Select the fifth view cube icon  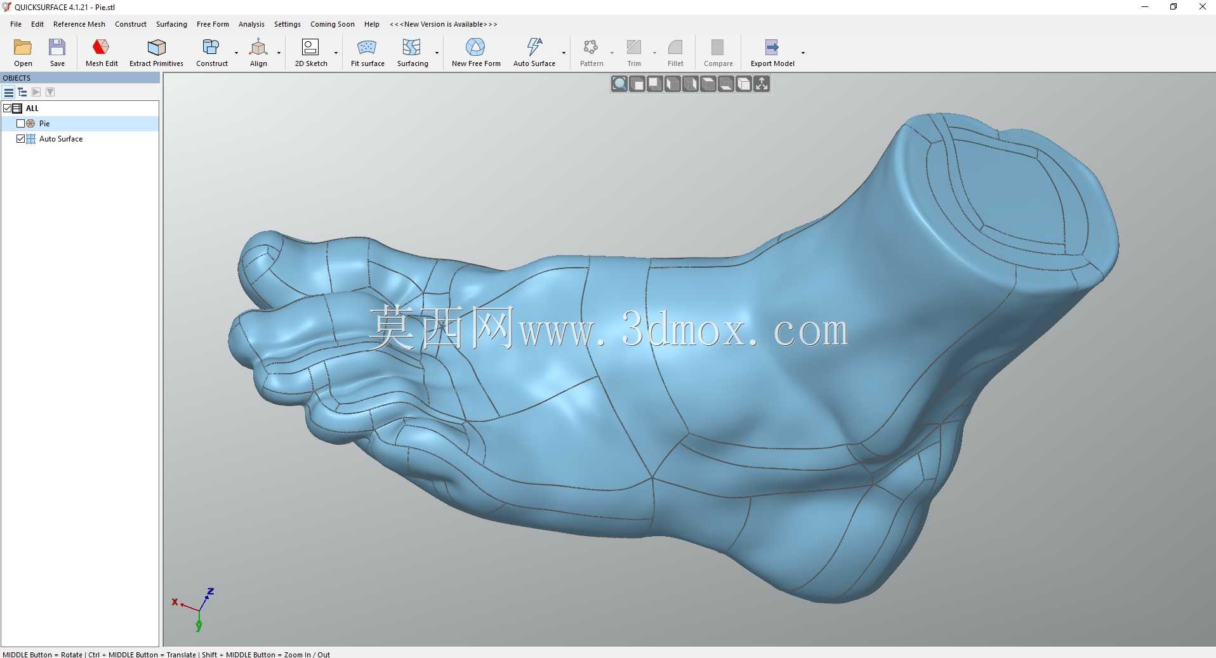point(691,84)
